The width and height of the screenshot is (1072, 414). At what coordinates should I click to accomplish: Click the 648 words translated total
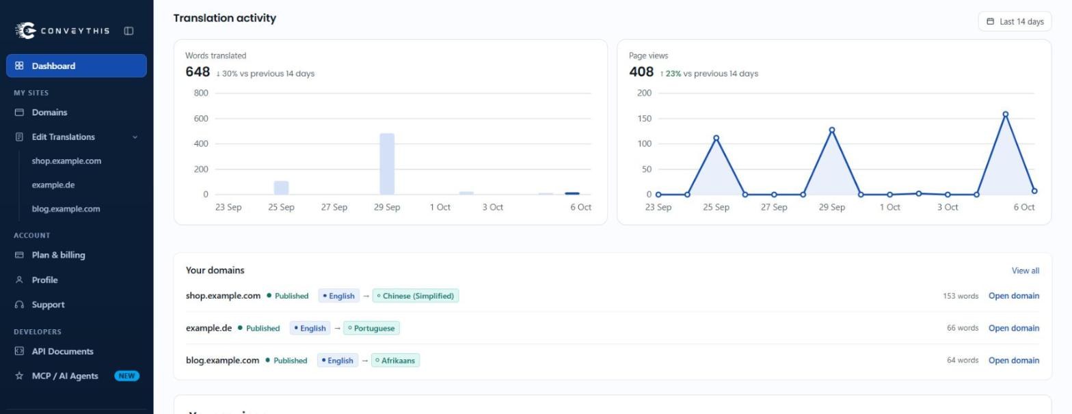point(198,72)
